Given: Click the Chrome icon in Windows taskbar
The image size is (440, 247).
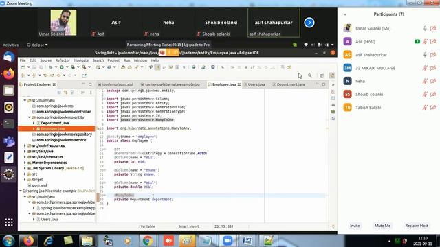Looking at the screenshot, I should point(148,241).
